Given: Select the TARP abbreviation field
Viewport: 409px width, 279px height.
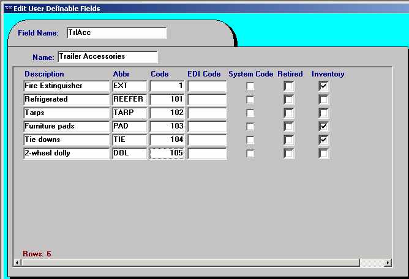Looking at the screenshot, I should coord(129,113).
